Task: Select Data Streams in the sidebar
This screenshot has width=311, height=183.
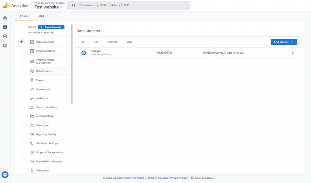Action: tap(43, 71)
